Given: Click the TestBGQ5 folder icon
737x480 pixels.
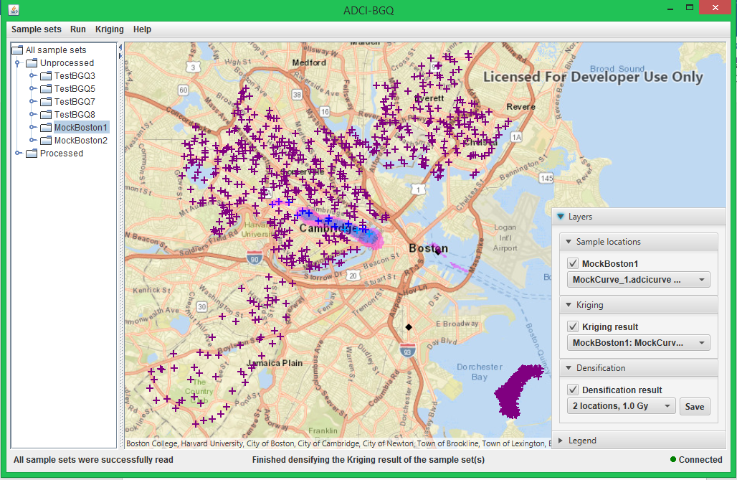Looking at the screenshot, I should click(x=46, y=88).
